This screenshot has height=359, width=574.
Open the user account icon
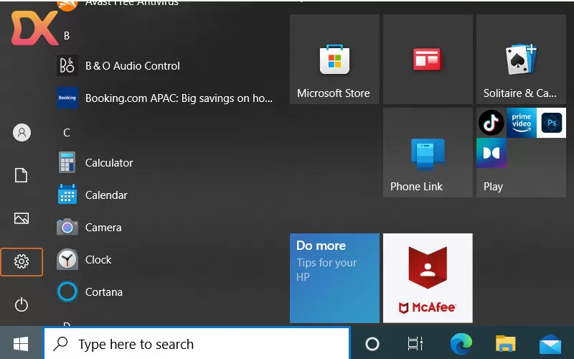coord(22,132)
